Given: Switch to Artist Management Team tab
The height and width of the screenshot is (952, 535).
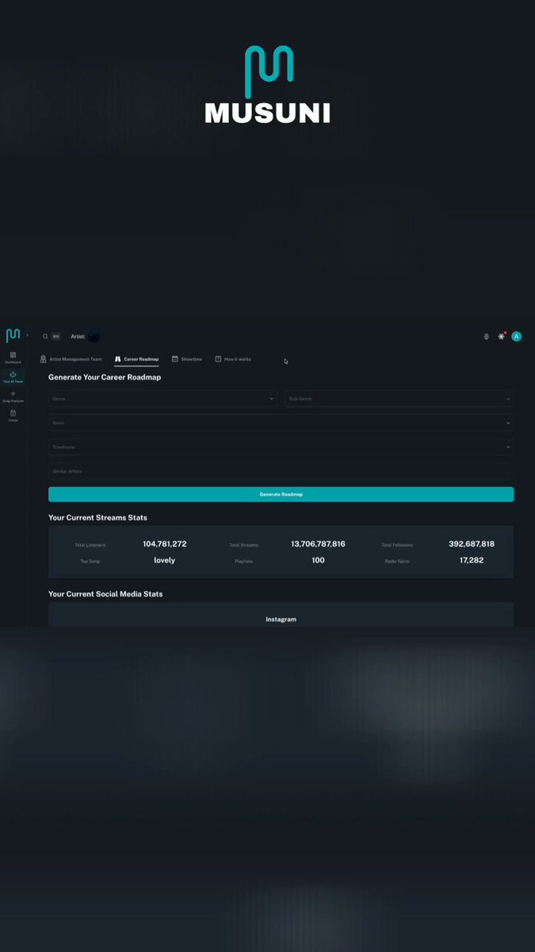Looking at the screenshot, I should pos(71,359).
